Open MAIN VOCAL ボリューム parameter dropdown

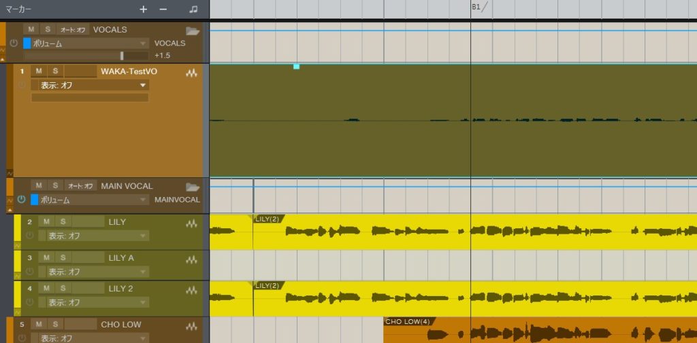click(94, 200)
